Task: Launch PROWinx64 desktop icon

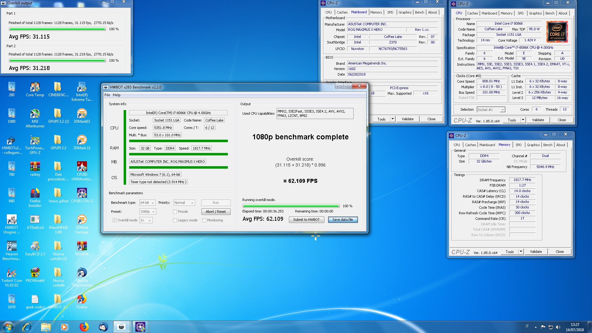Action: 35,275
